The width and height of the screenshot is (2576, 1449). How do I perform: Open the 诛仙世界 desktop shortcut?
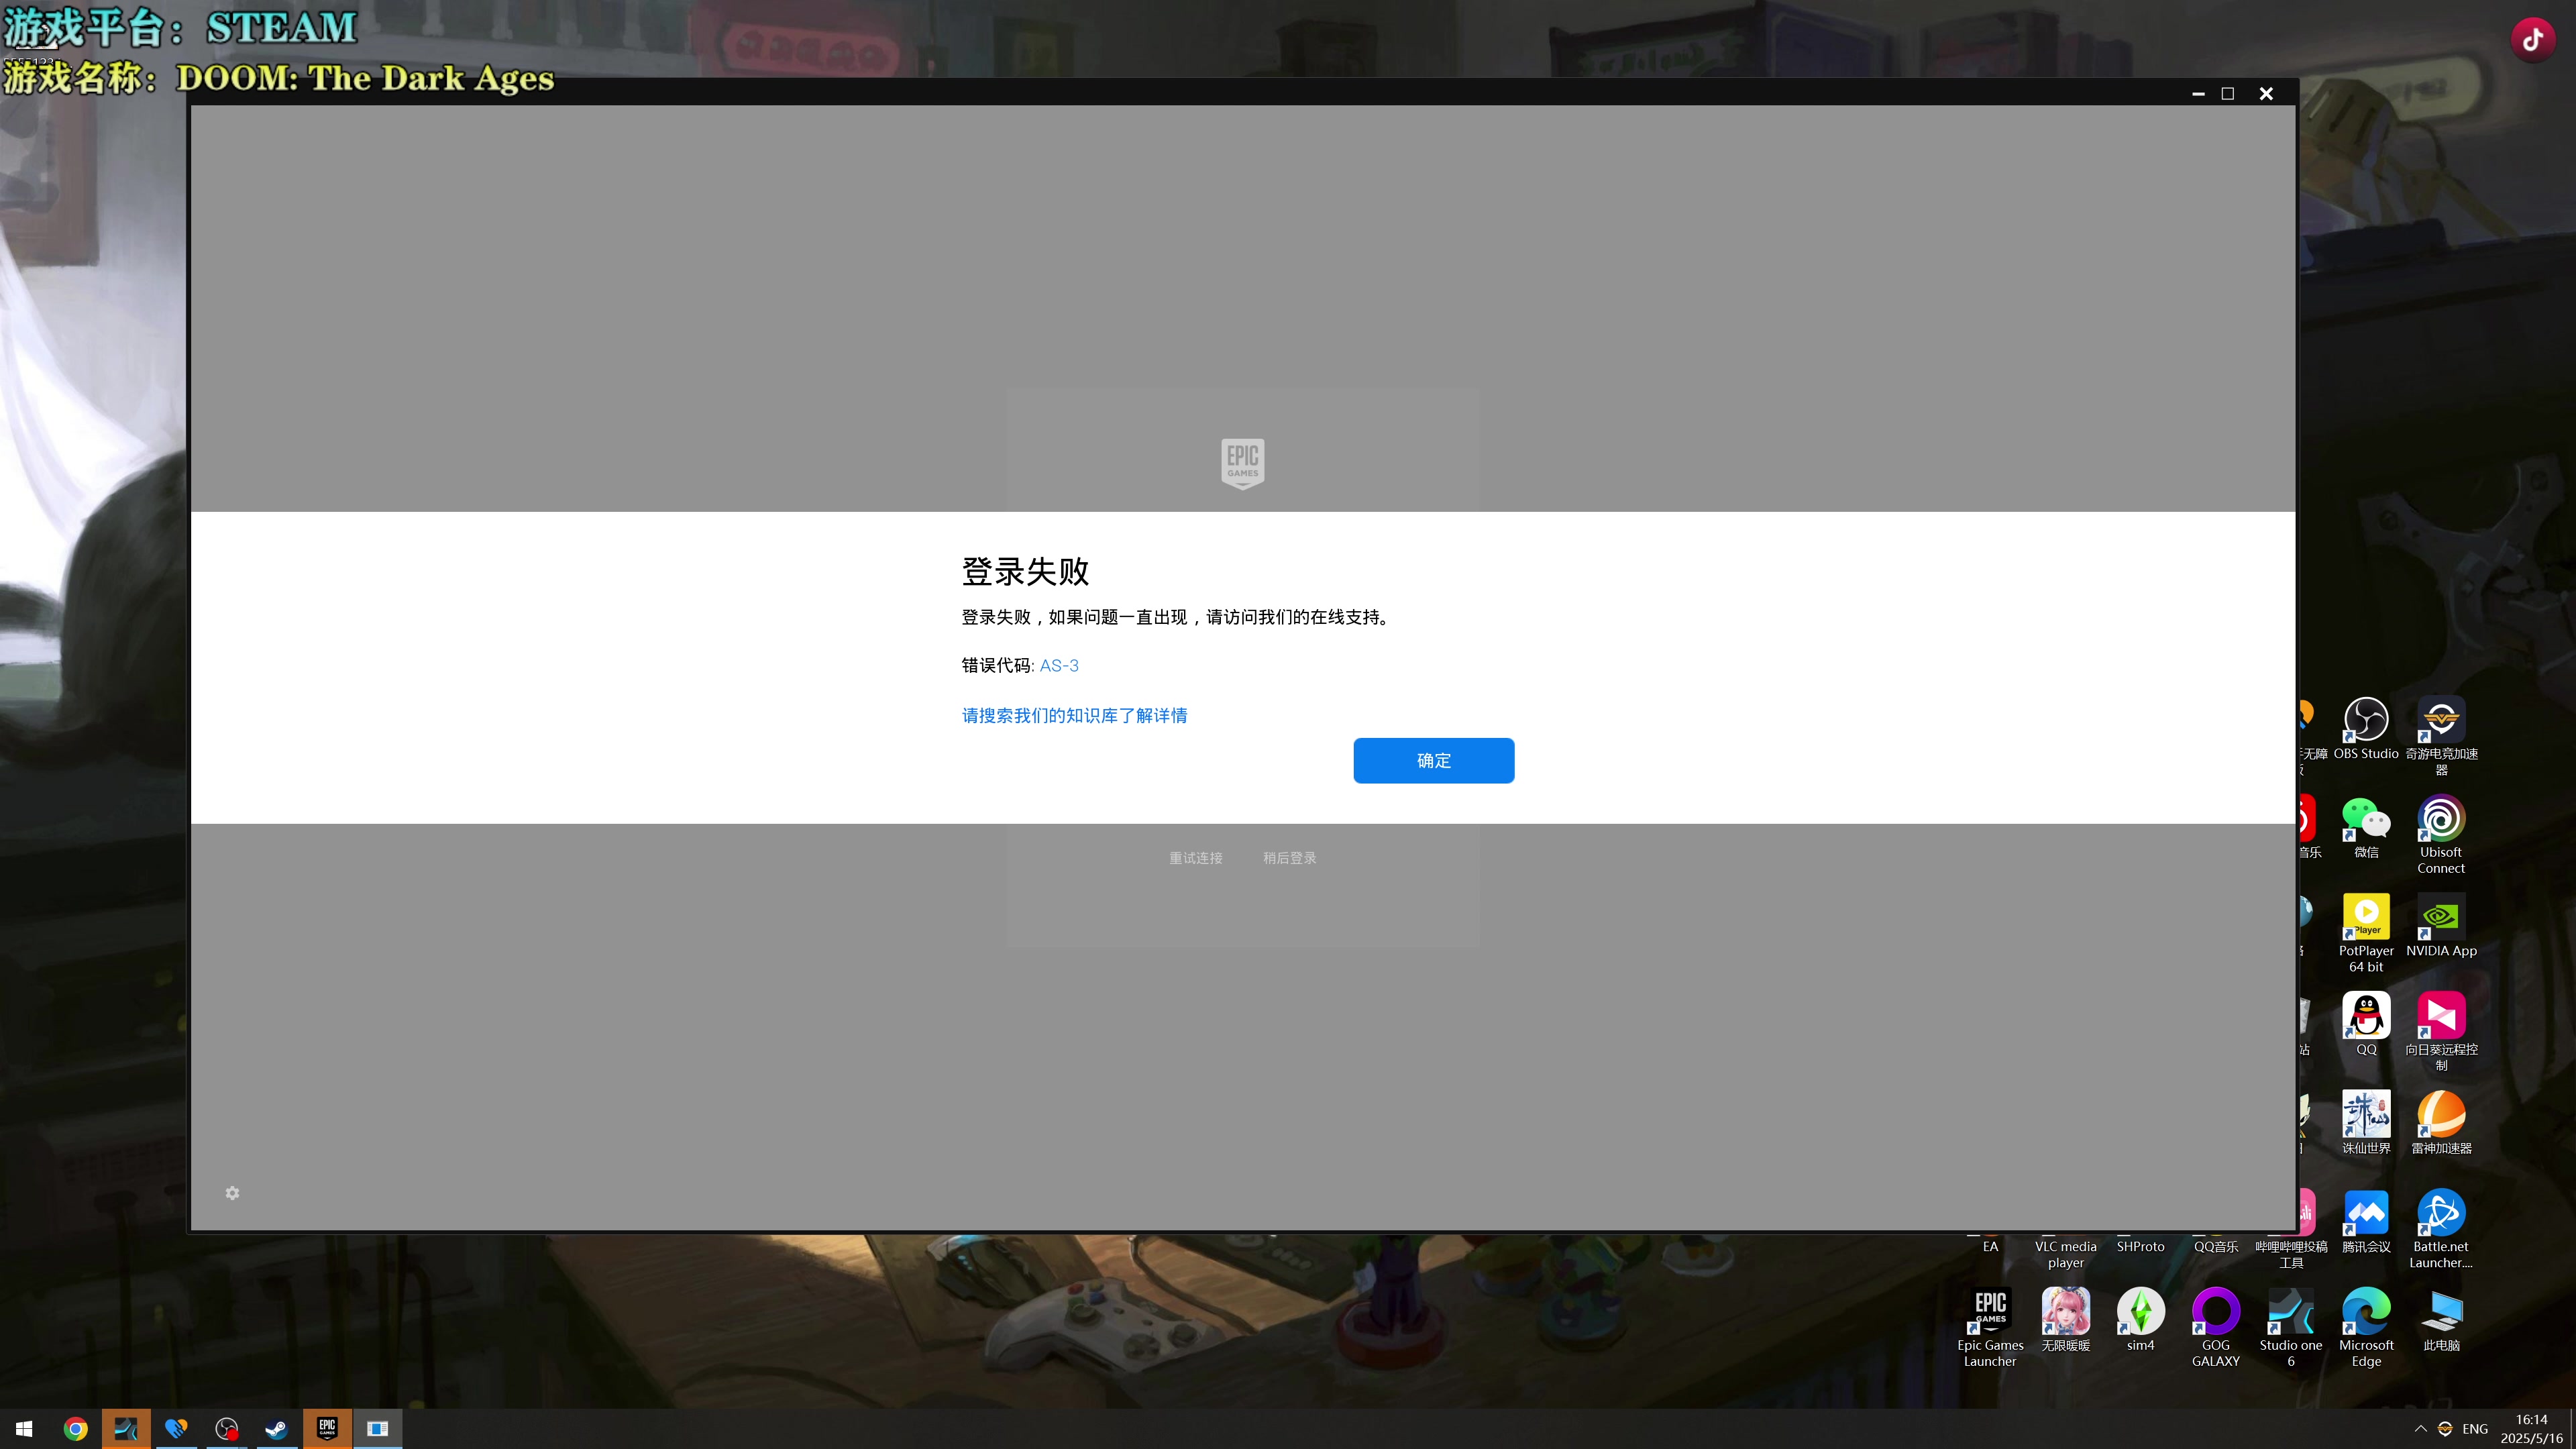(2366, 1123)
